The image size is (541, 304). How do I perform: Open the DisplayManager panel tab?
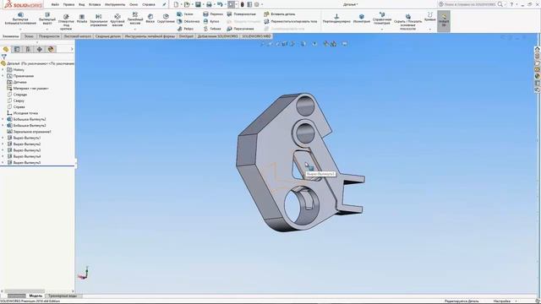coord(51,49)
